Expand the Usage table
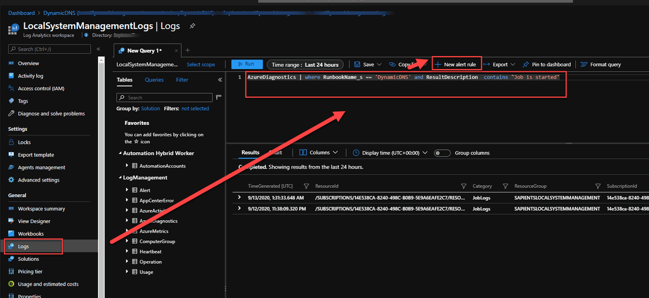The width and height of the screenshot is (649, 298). [x=127, y=272]
